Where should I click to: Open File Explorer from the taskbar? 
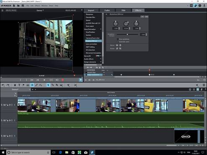pyautogui.click(x=67, y=152)
